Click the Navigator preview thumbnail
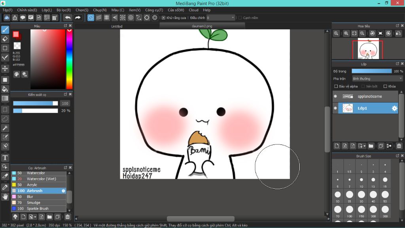Viewport: 405px width, 228px height. point(368,49)
